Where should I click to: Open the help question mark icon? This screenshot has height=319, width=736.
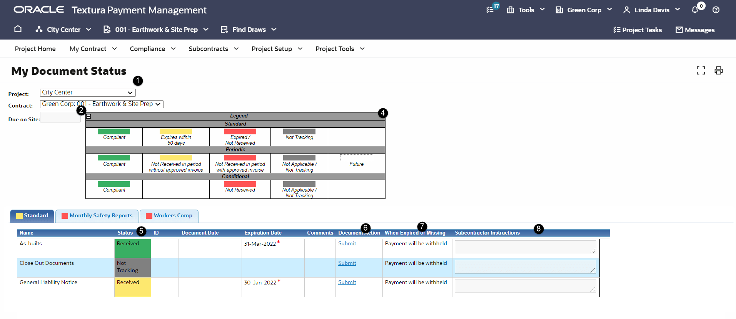(x=716, y=10)
